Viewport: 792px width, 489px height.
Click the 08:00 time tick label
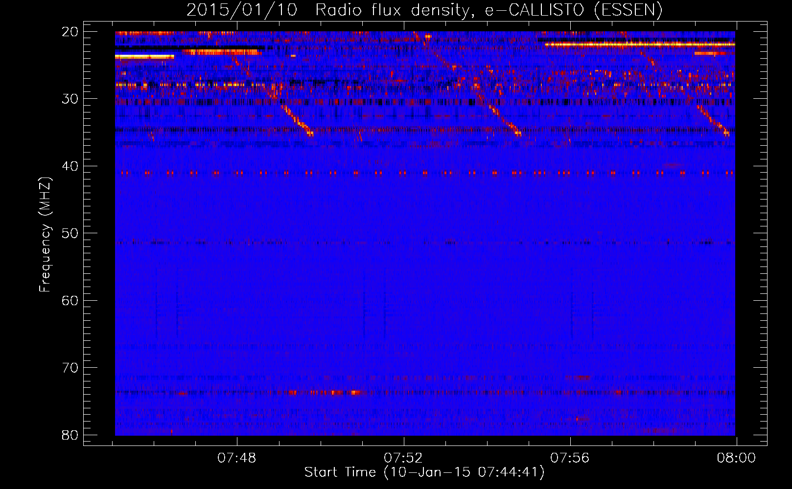pos(736,458)
